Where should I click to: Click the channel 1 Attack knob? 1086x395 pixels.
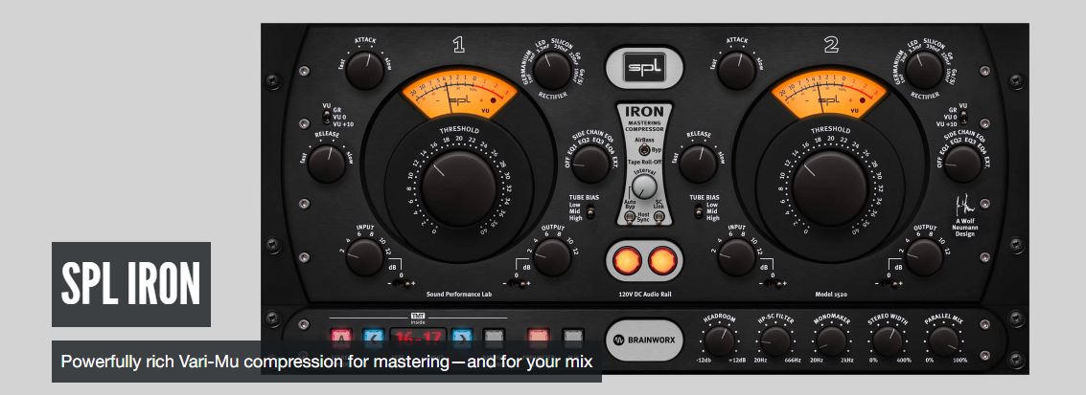[x=364, y=71]
